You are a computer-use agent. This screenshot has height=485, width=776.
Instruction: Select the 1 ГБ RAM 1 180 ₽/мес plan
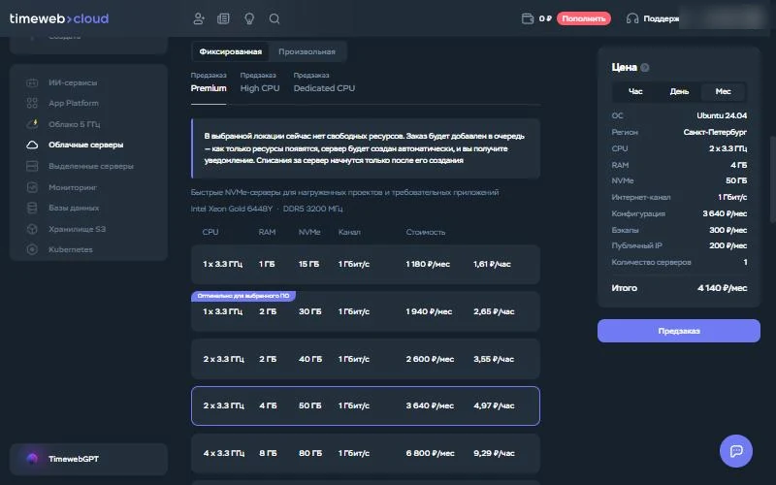pos(366,264)
